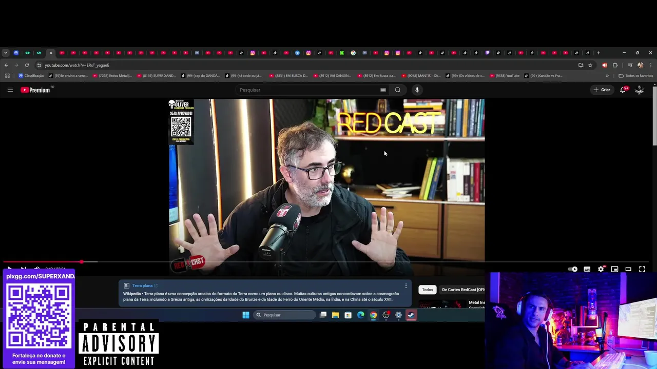Toggle subtitles in the video player
The width and height of the screenshot is (657, 369).
pyautogui.click(x=587, y=269)
